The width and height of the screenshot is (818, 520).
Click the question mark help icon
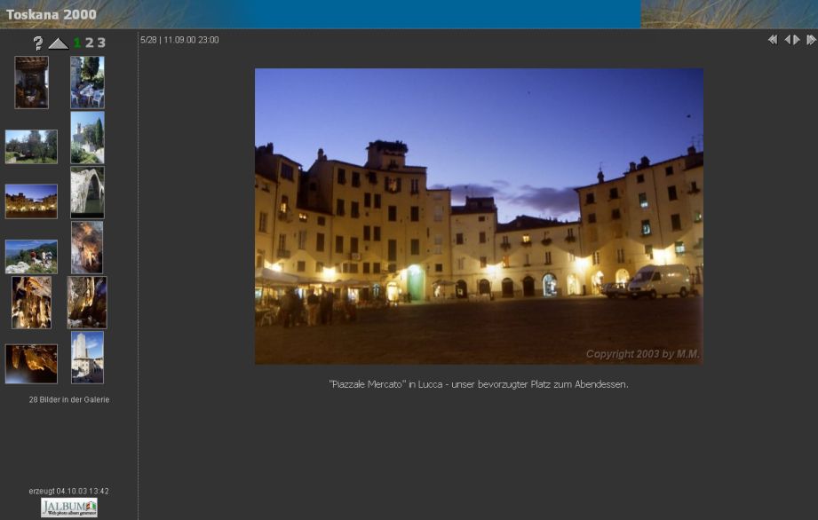click(37, 43)
